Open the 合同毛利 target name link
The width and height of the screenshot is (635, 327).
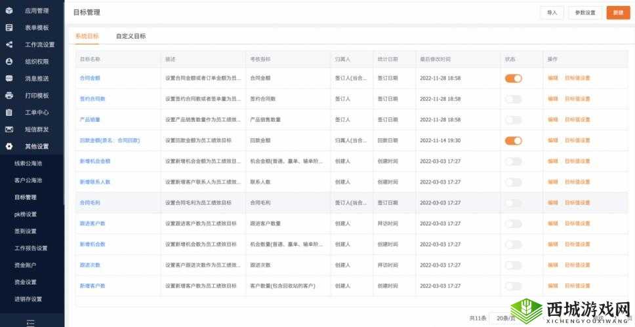point(90,202)
